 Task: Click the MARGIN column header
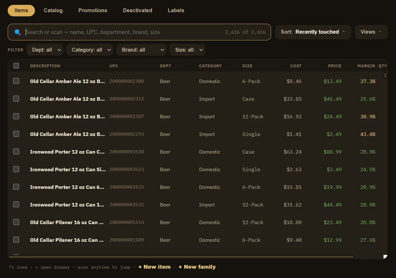(366, 66)
